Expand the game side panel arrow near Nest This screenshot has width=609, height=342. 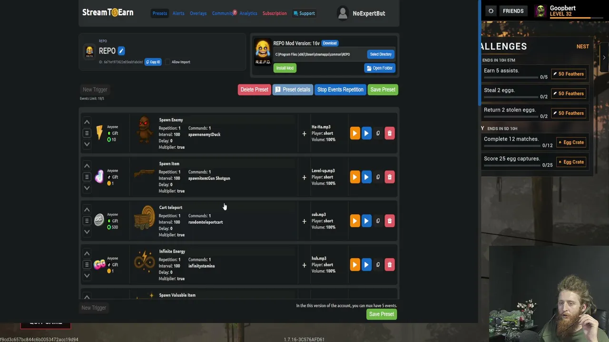604,57
